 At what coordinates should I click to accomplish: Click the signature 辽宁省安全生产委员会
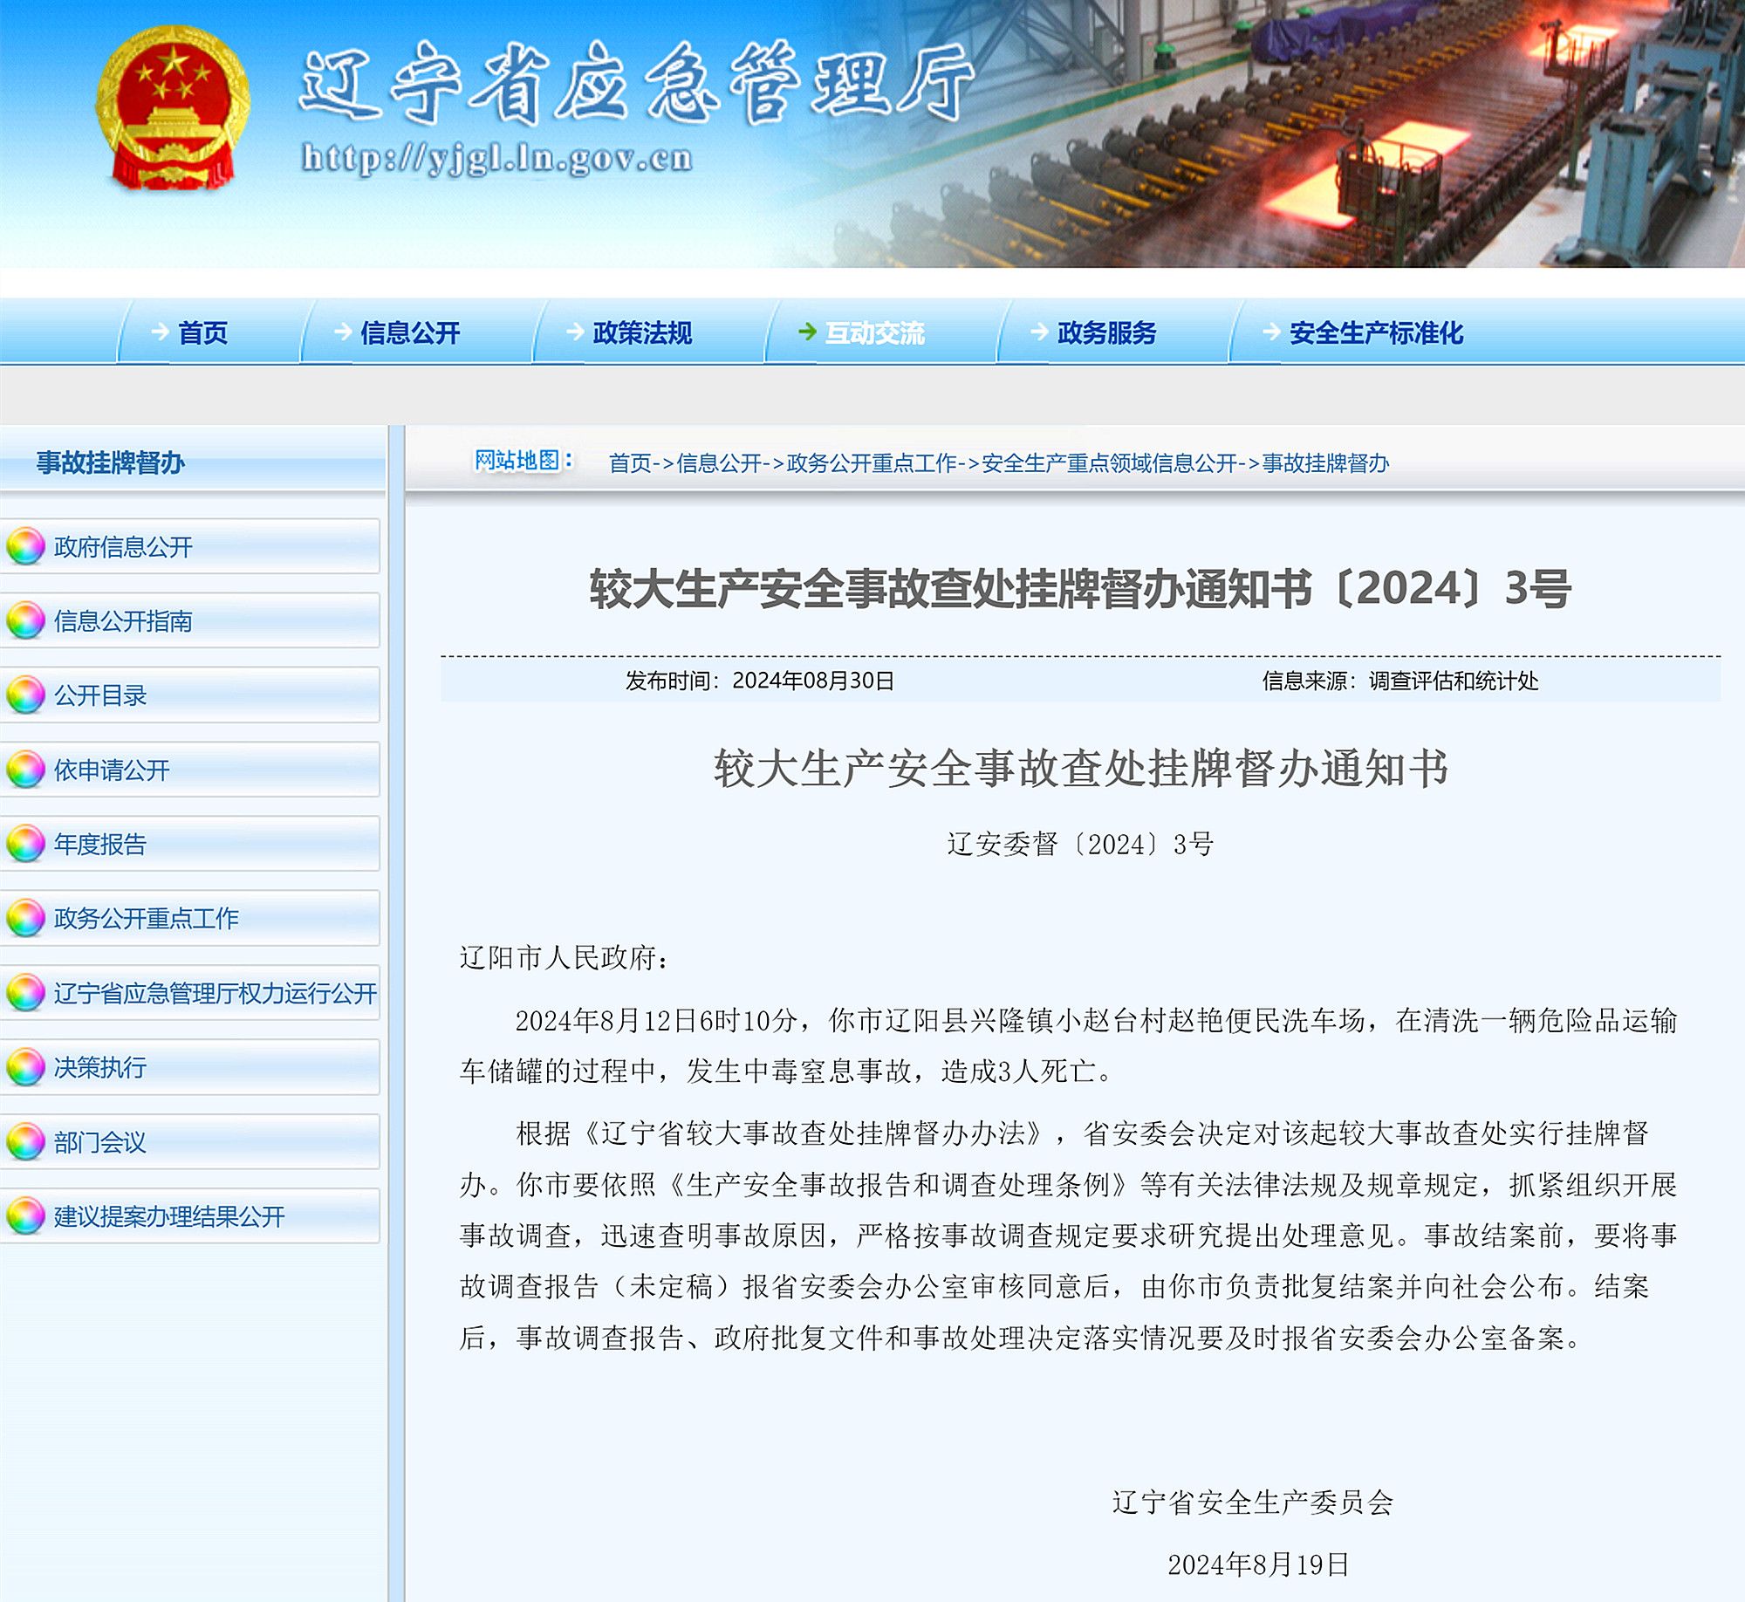(1253, 1503)
